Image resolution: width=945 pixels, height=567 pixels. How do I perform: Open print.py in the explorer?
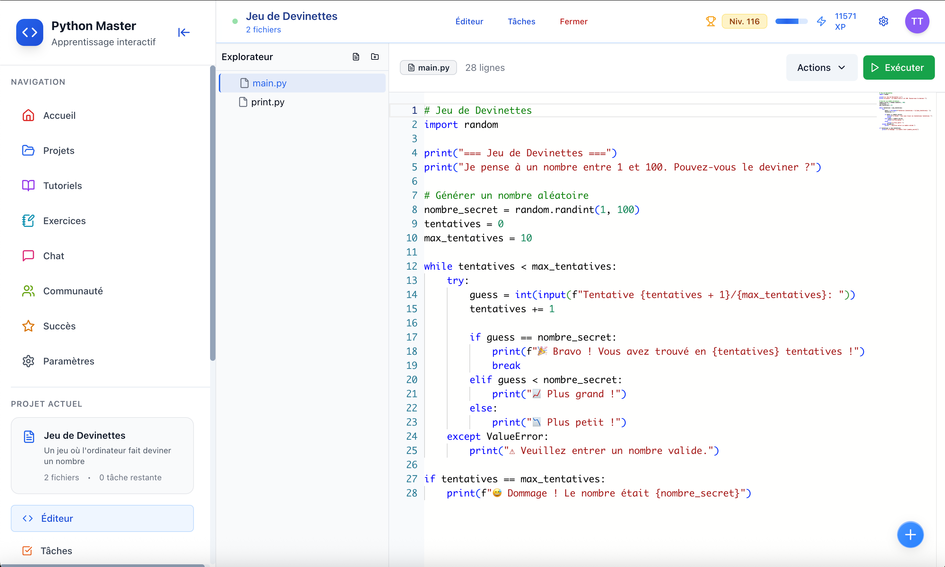pyautogui.click(x=302, y=102)
